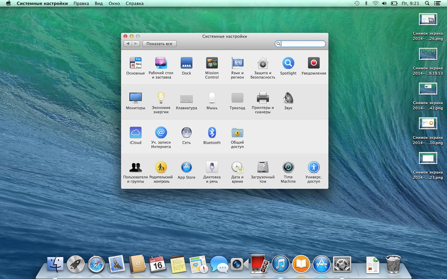The image size is (447, 279).
Task: Open Spotlight search in menu bar
Action: (427, 3)
